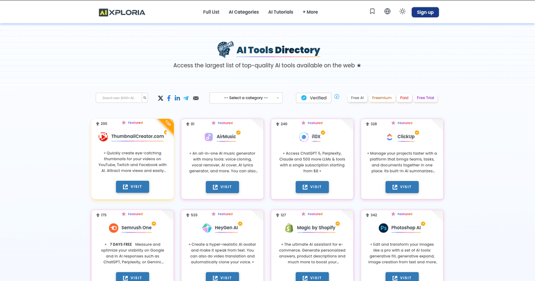Share by email envelope icon
Viewport: 535px width, 281px height.
[x=196, y=98]
